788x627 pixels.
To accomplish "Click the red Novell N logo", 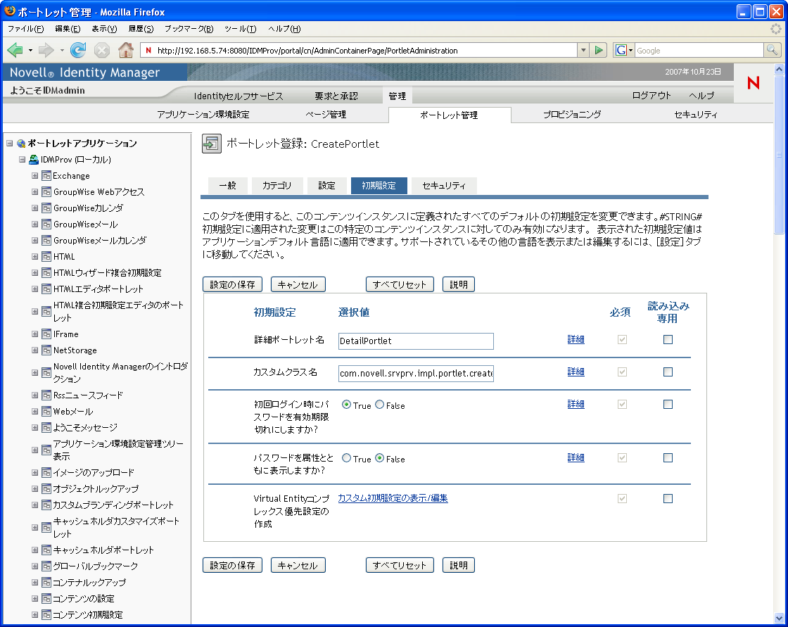I will point(753,82).
